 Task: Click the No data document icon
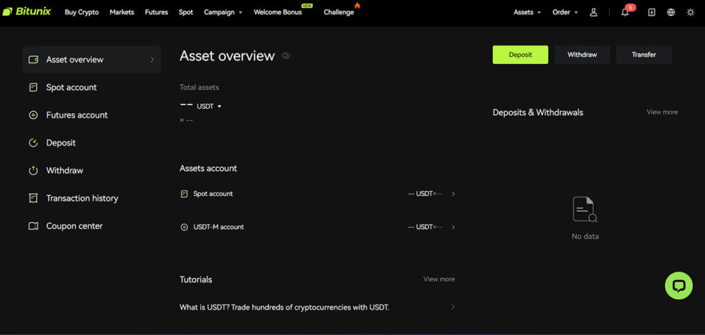pos(585,209)
